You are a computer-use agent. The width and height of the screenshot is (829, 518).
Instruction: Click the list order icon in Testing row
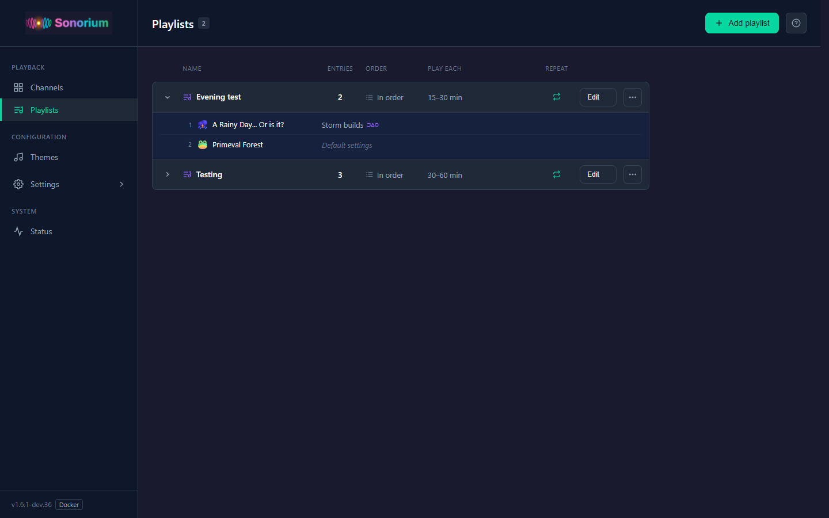coord(370,174)
